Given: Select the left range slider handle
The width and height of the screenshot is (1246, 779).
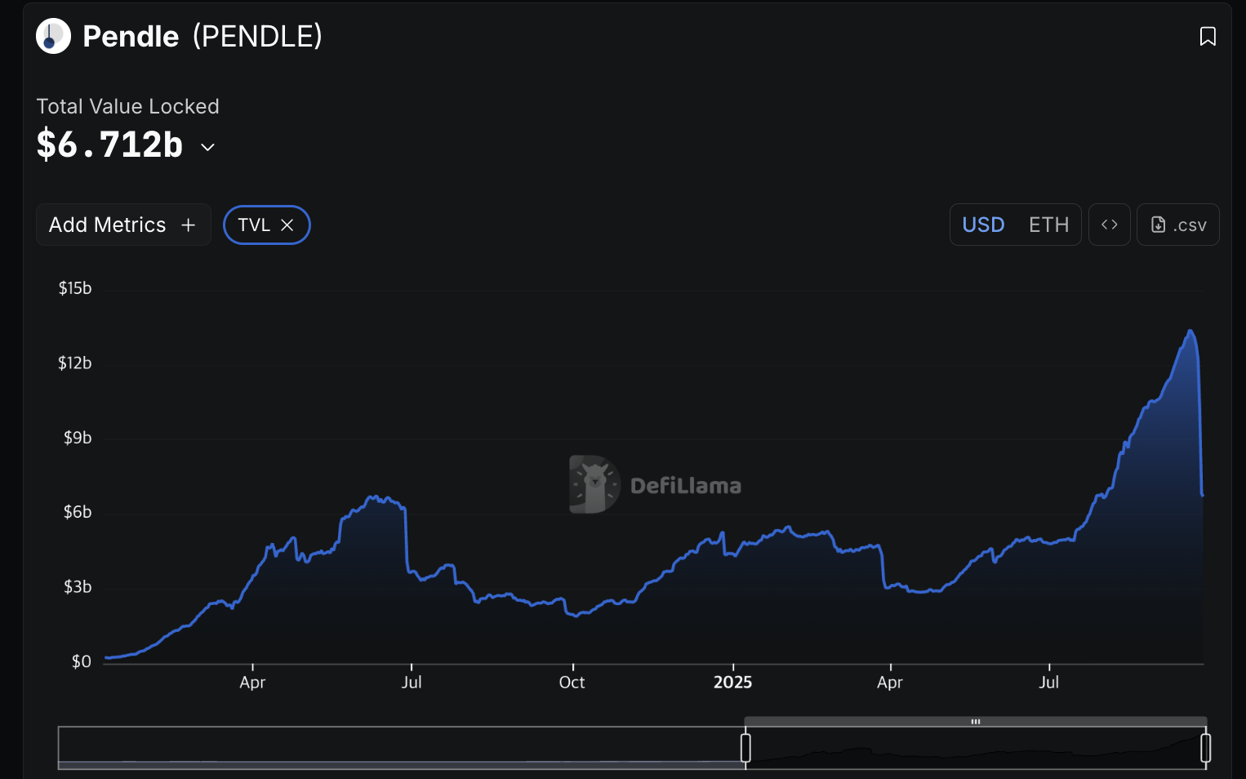Looking at the screenshot, I should pos(745,748).
